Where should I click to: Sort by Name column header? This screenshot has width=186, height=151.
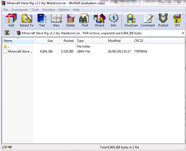coord(18,41)
